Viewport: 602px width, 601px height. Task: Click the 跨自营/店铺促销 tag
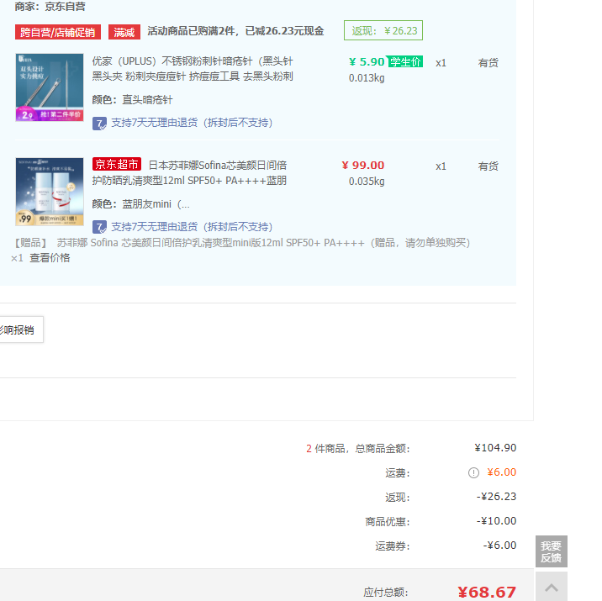pyautogui.click(x=58, y=32)
